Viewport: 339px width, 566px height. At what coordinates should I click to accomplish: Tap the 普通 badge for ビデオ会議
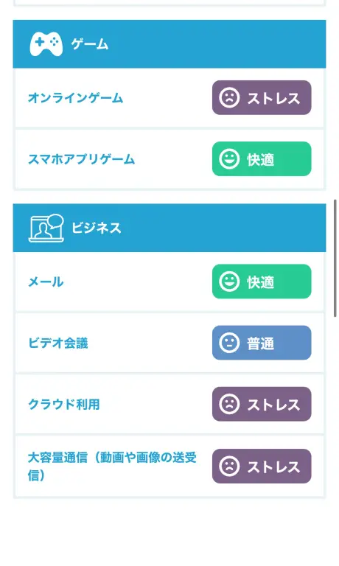pos(262,343)
